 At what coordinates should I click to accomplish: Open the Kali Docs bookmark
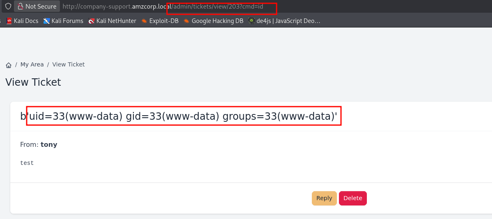(22, 21)
